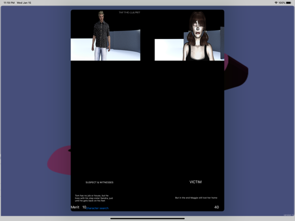
Task: Click the Merit value 10
Action: pyautogui.click(x=84, y=207)
